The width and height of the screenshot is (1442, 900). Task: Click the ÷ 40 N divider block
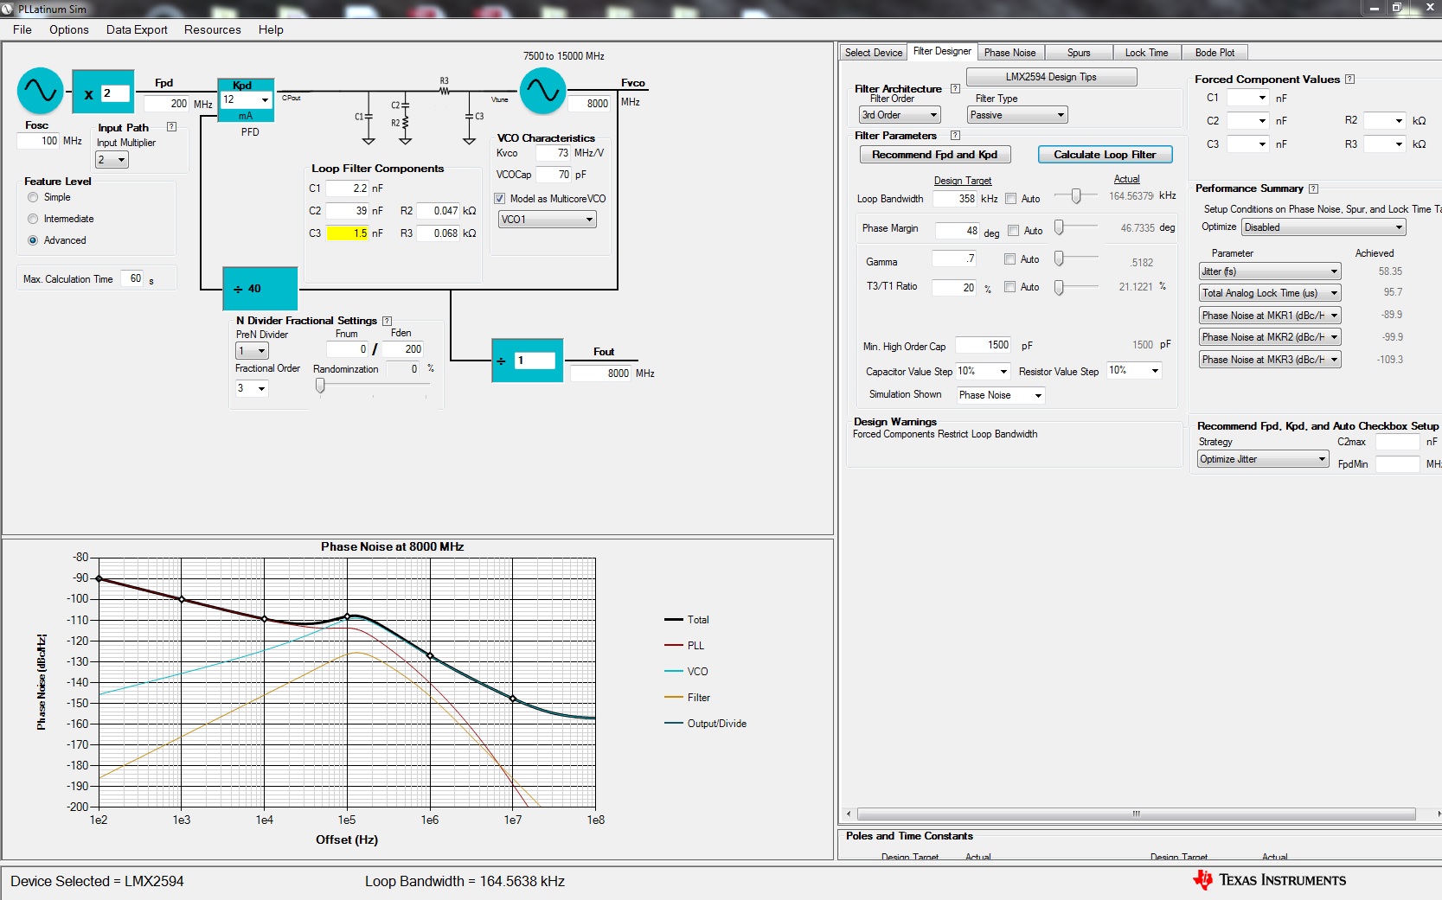pos(260,289)
